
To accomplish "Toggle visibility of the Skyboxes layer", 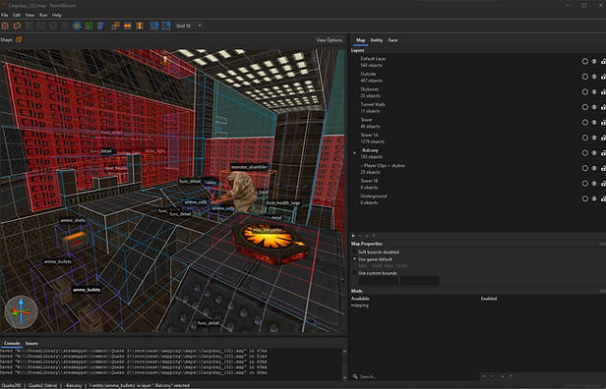I will (x=594, y=92).
